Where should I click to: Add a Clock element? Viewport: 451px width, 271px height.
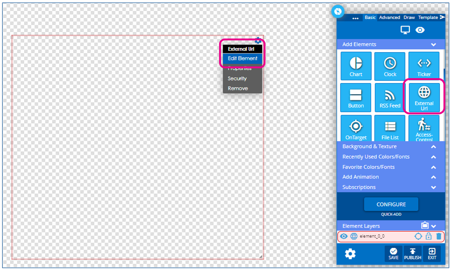pos(390,66)
